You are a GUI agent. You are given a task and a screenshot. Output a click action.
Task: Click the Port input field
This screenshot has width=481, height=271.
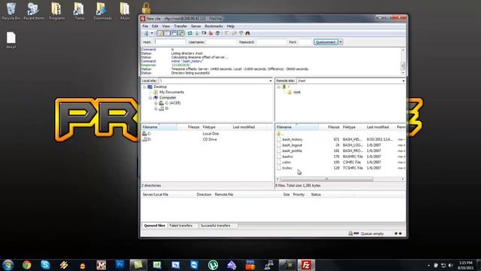tap(305, 42)
